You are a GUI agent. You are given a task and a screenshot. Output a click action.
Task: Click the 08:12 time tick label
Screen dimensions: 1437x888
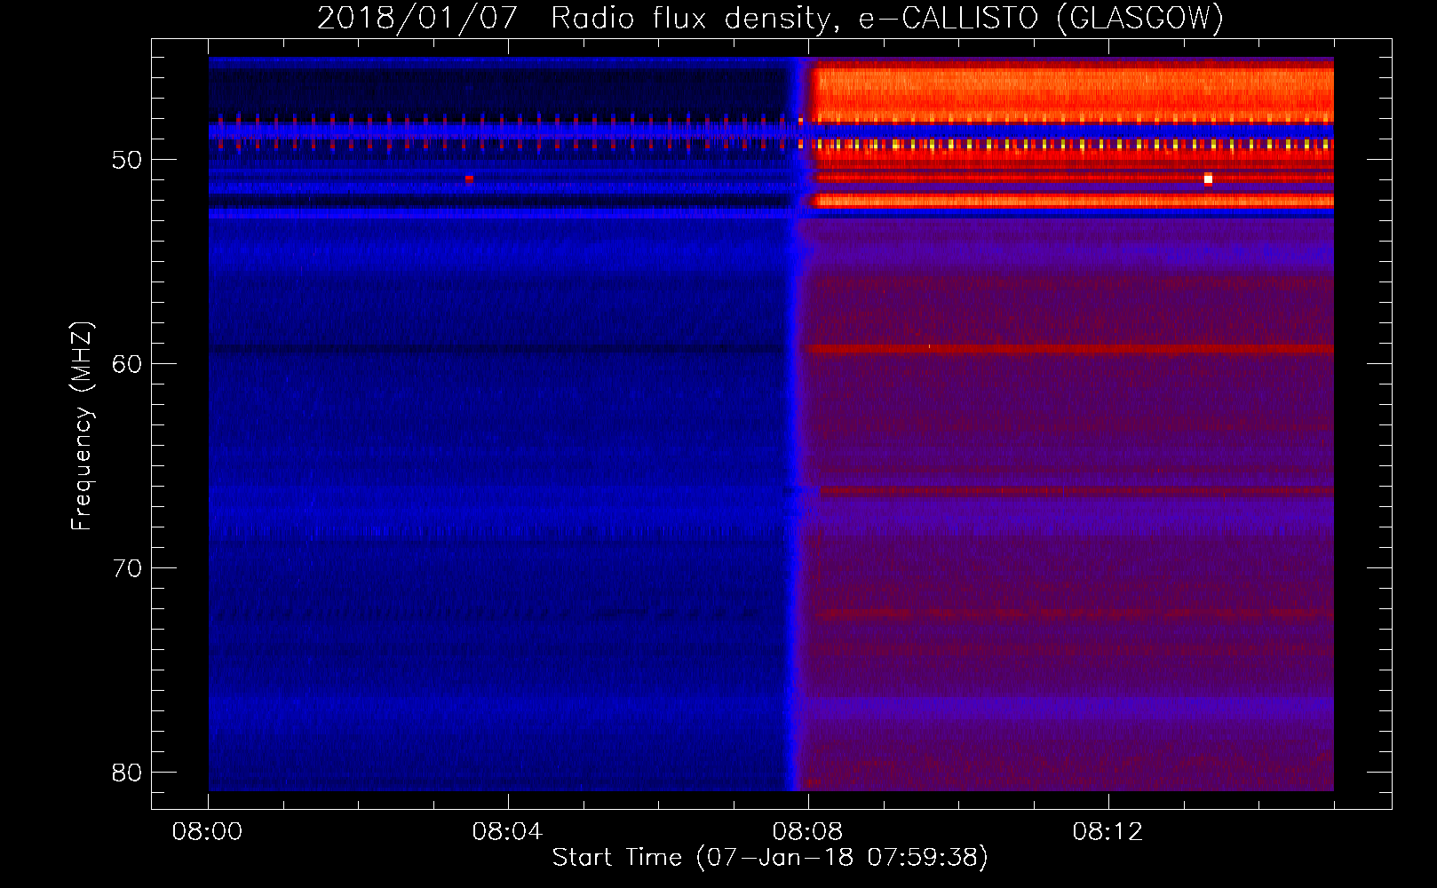pos(1108,832)
